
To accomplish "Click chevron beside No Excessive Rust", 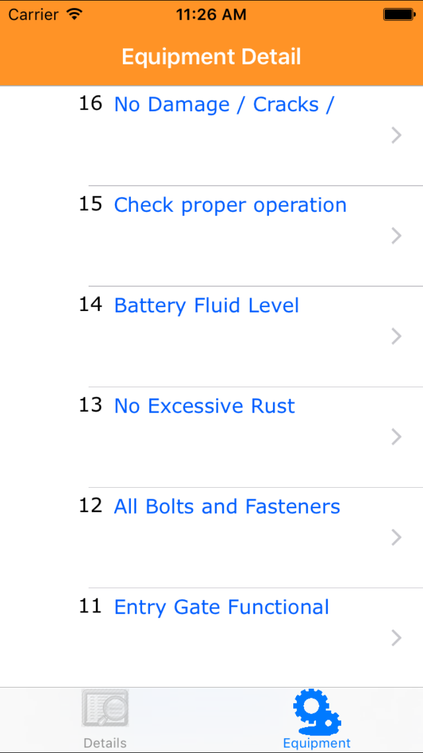I will (396, 437).
